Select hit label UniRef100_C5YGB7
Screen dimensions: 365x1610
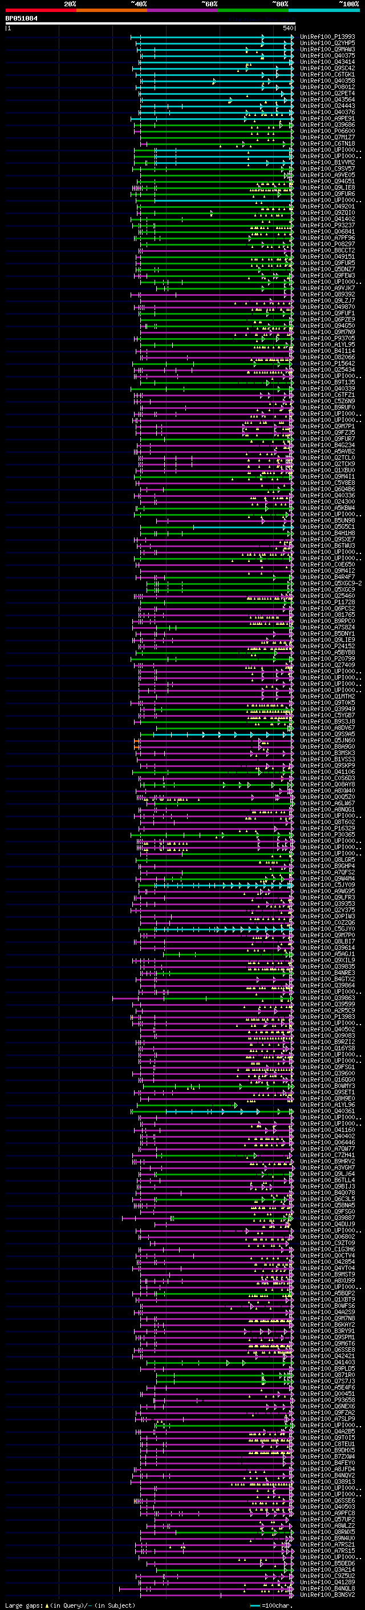(327, 716)
